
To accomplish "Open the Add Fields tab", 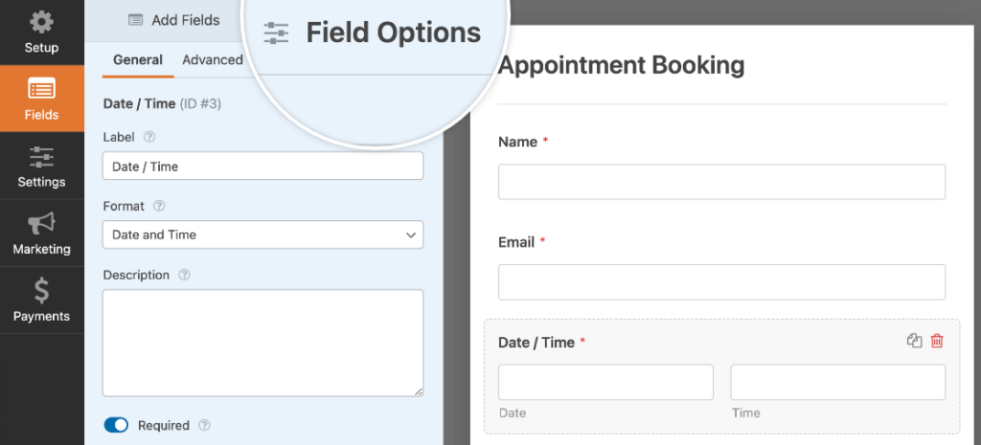I will coord(173,19).
